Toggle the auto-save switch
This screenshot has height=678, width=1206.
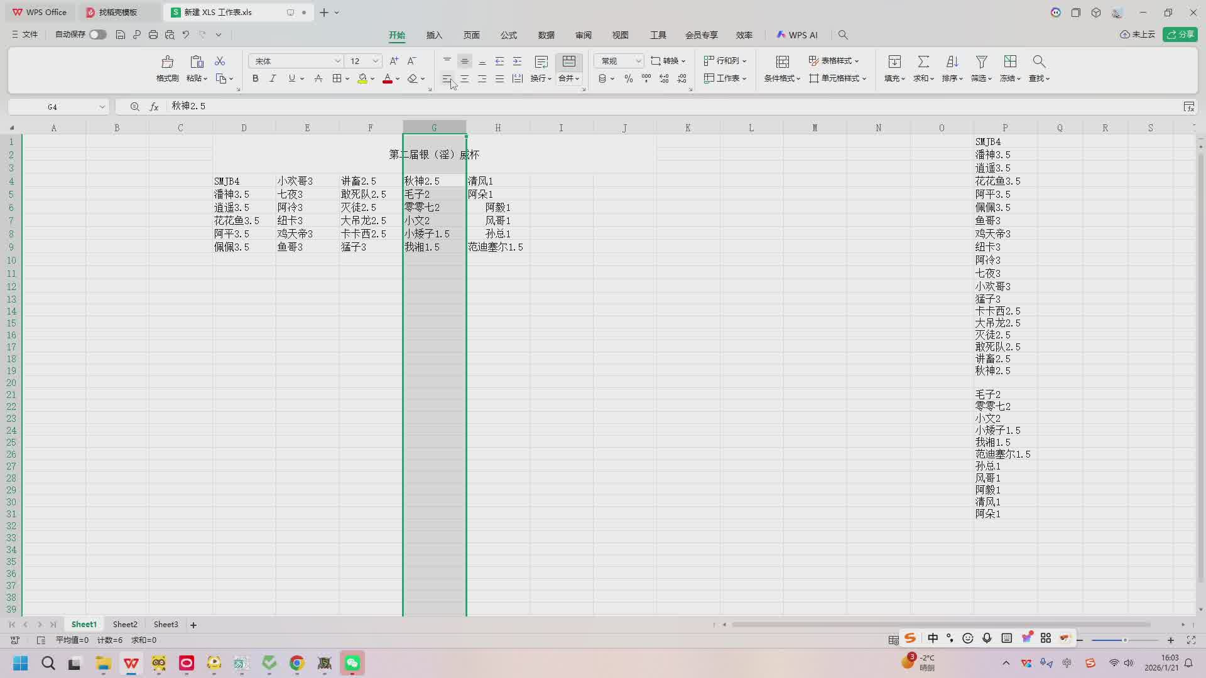(97, 35)
